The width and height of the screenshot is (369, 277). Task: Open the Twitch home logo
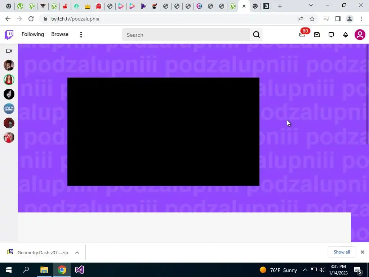(9, 35)
